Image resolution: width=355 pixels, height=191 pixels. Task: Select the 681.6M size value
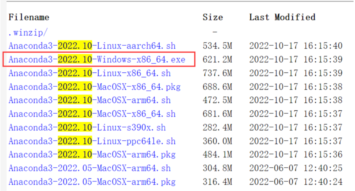[x=217, y=114]
